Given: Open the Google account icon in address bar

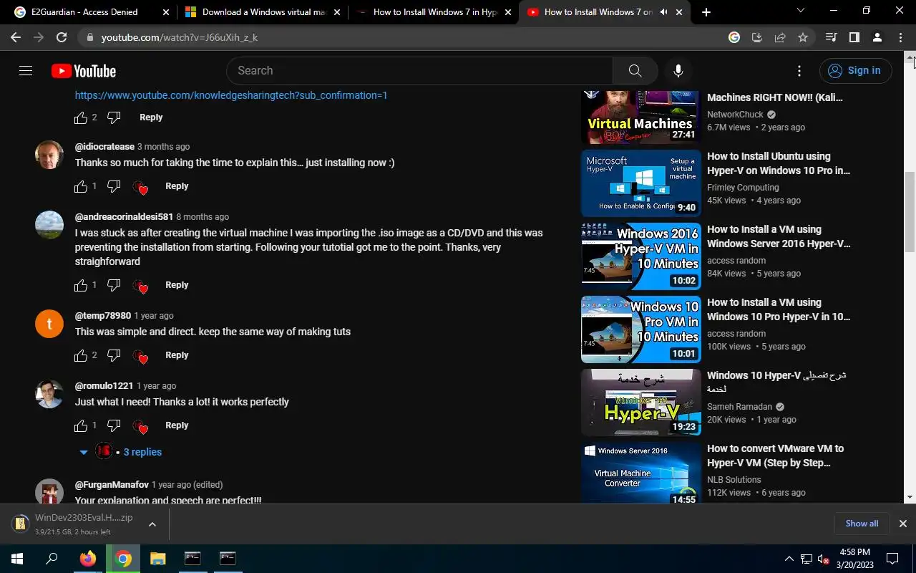Looking at the screenshot, I should coord(734,37).
